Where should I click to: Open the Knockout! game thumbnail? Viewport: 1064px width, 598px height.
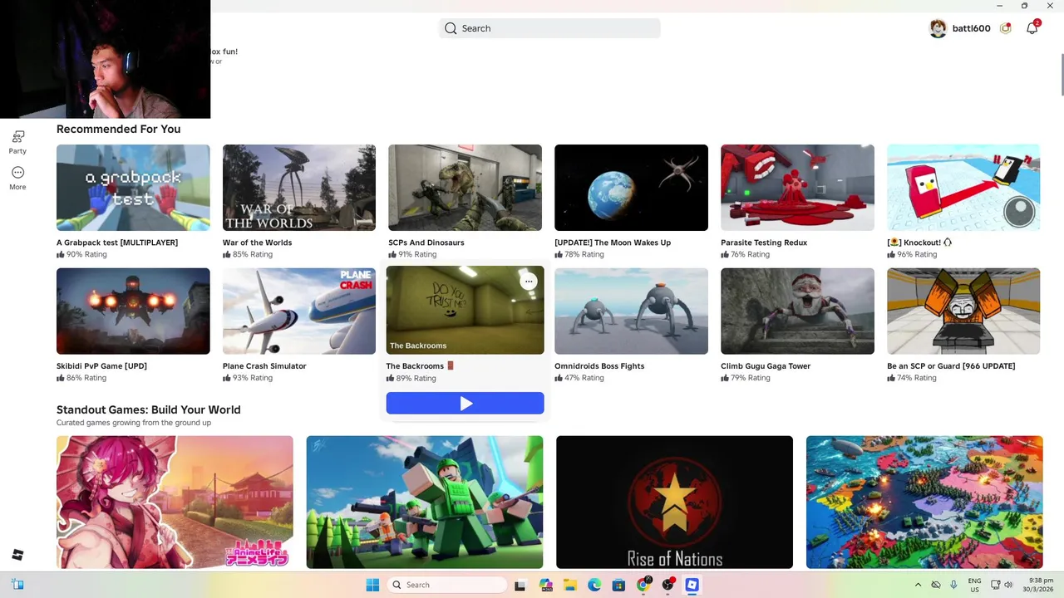pyautogui.click(x=963, y=188)
